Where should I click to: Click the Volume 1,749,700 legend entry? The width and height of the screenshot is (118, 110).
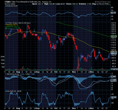click(14, 28)
